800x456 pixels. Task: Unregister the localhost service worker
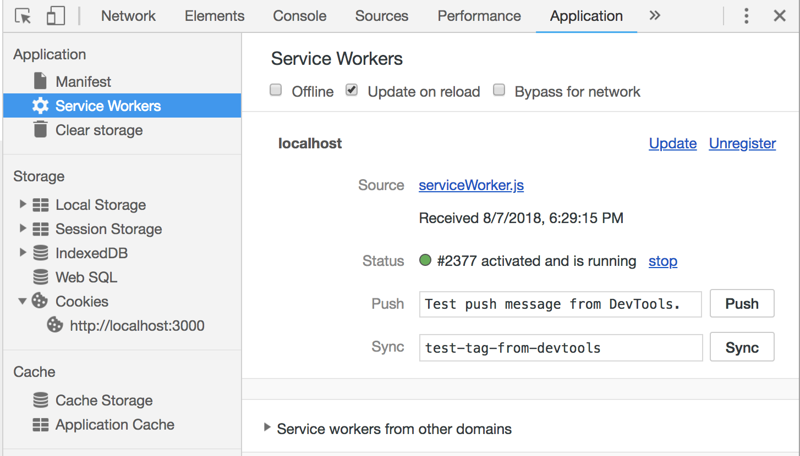point(742,143)
